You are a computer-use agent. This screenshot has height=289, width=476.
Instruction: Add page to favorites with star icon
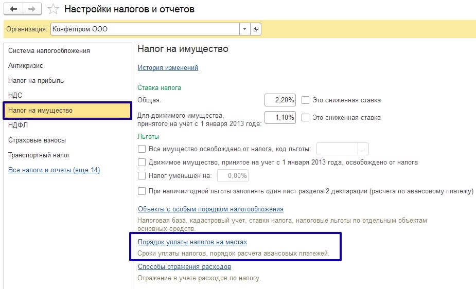click(x=53, y=9)
